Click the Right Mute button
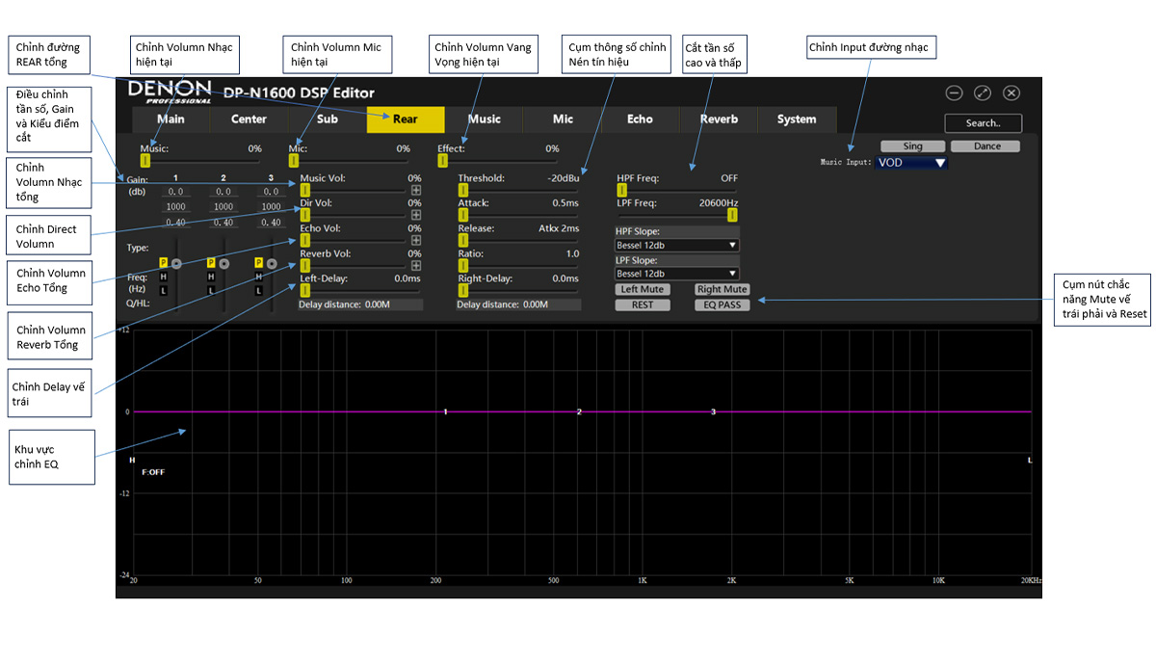This screenshot has height=661, width=1156. (x=722, y=289)
